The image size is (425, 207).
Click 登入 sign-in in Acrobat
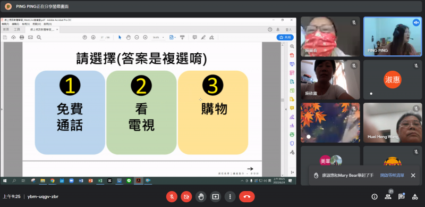point(288,30)
